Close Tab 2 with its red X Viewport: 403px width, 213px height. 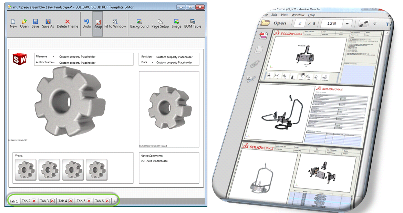point(34,201)
